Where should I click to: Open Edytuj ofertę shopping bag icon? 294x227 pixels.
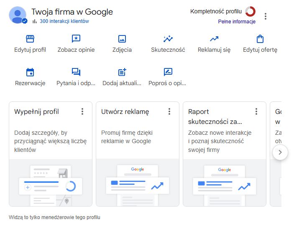(x=260, y=39)
